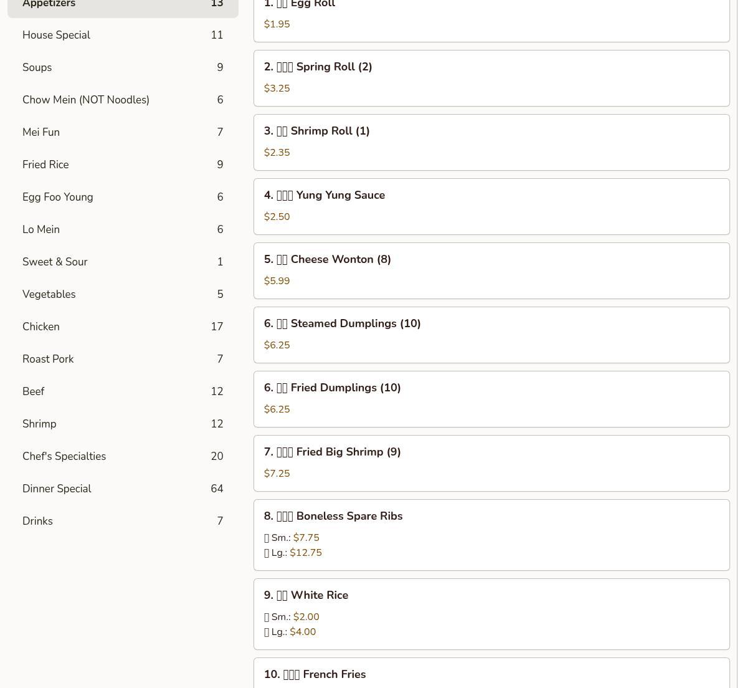Select the Chicken category
Image resolution: width=750 pixels, height=688 pixels.
tap(123, 327)
